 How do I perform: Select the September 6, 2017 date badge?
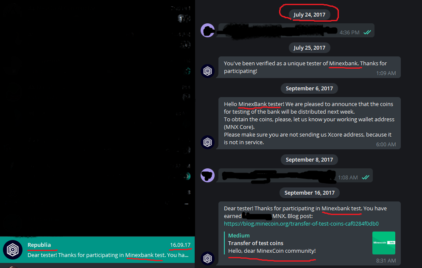tap(309, 88)
